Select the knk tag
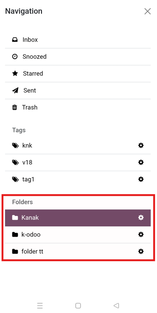Viewport: 157px width, 313px height. point(78,146)
